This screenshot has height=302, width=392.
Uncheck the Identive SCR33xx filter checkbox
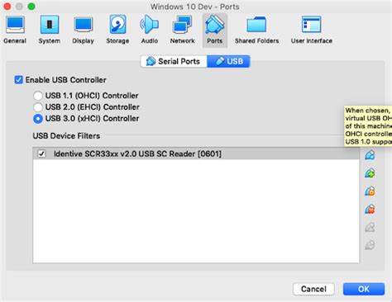(x=41, y=153)
